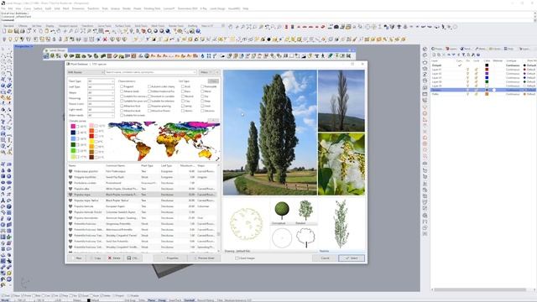Click the Cancel button in plant dialog

pos(325,258)
